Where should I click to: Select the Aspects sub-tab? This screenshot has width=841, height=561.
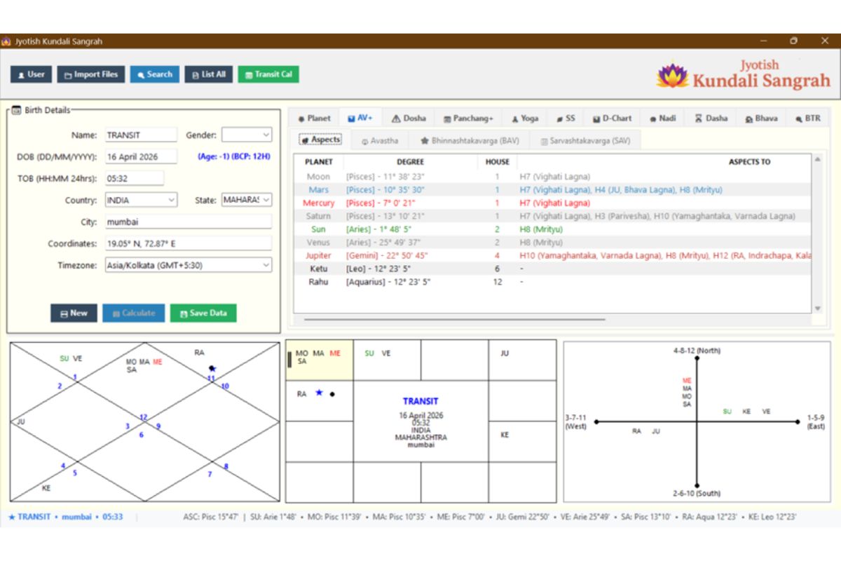[x=320, y=140]
